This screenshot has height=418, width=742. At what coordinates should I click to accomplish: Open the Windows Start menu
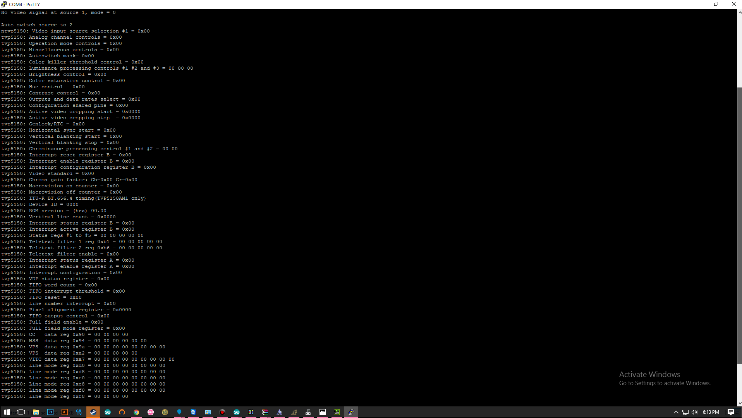[7, 412]
